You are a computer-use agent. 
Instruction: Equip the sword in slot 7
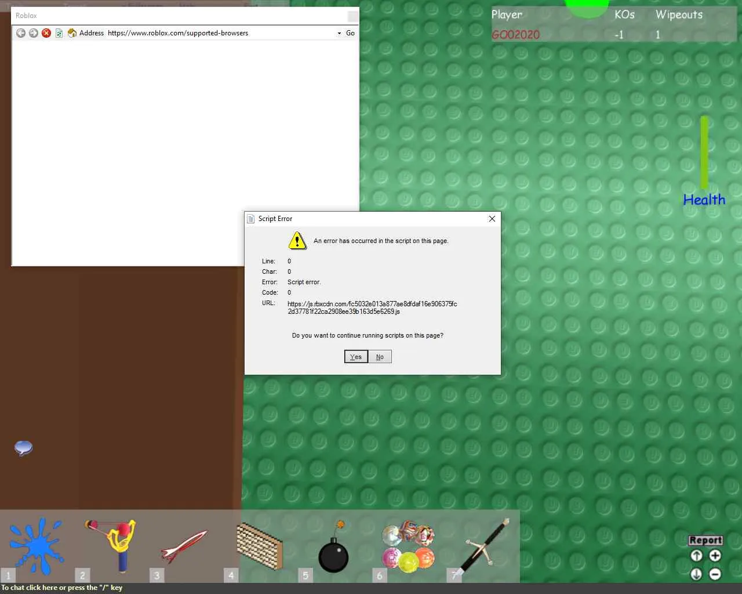tap(482, 546)
